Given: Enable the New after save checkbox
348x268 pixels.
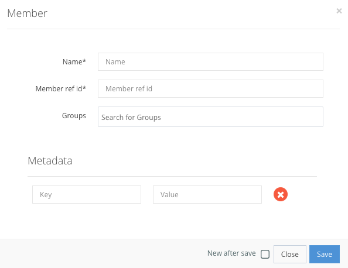Looking at the screenshot, I should [265, 254].
